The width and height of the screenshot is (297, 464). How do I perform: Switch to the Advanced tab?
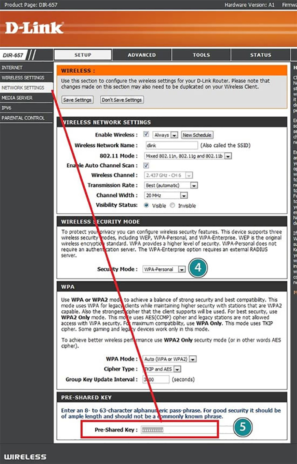[142, 55]
